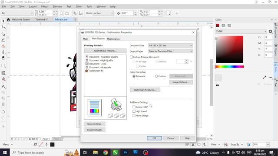Screen dimensions: 278x156
Task: Click the Welcome Screen home icon
Action: (8, 19)
